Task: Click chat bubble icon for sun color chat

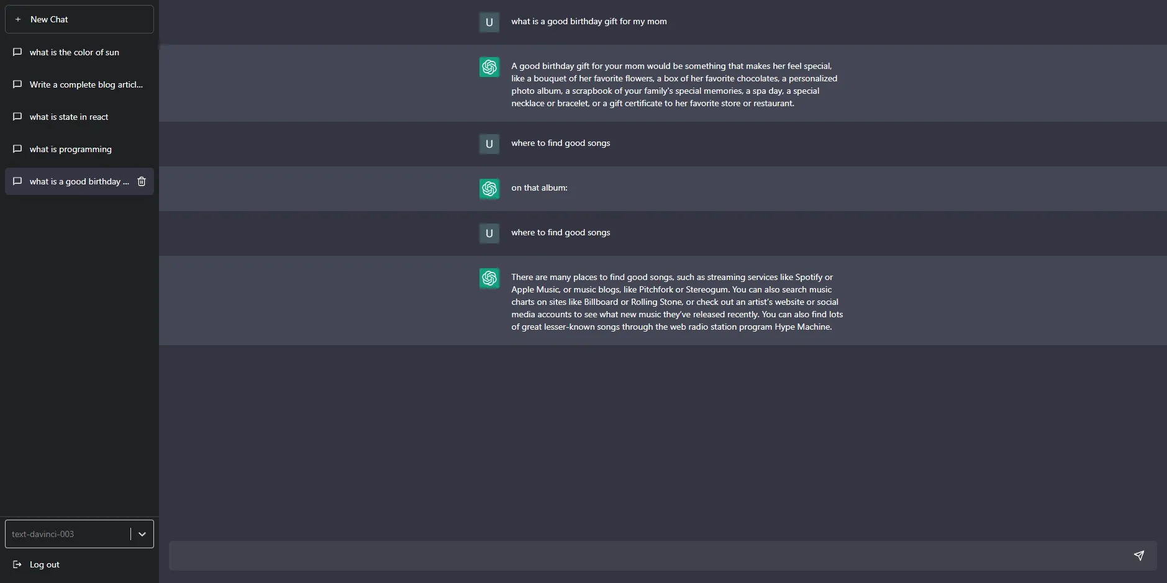Action: coord(17,52)
